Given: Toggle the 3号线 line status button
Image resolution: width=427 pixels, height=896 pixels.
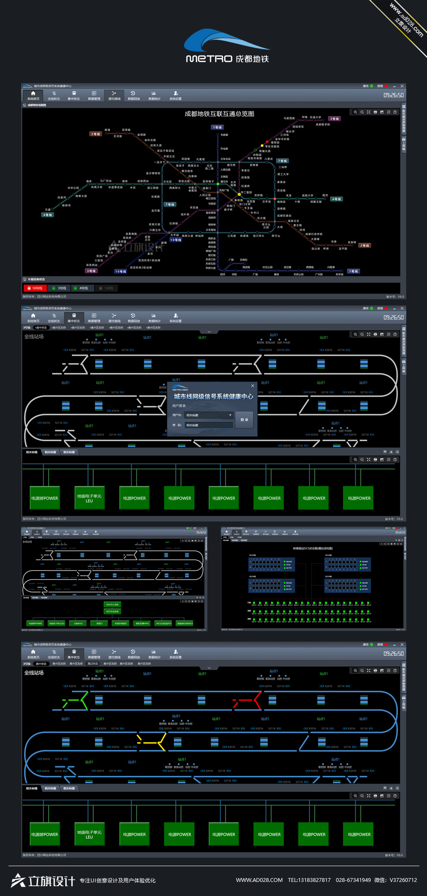Looking at the screenshot, I should click(x=59, y=288).
